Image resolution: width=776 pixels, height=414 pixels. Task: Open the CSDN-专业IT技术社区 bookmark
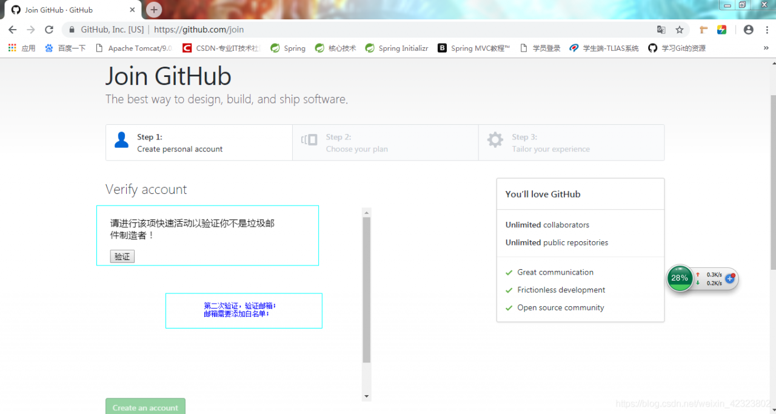point(221,48)
